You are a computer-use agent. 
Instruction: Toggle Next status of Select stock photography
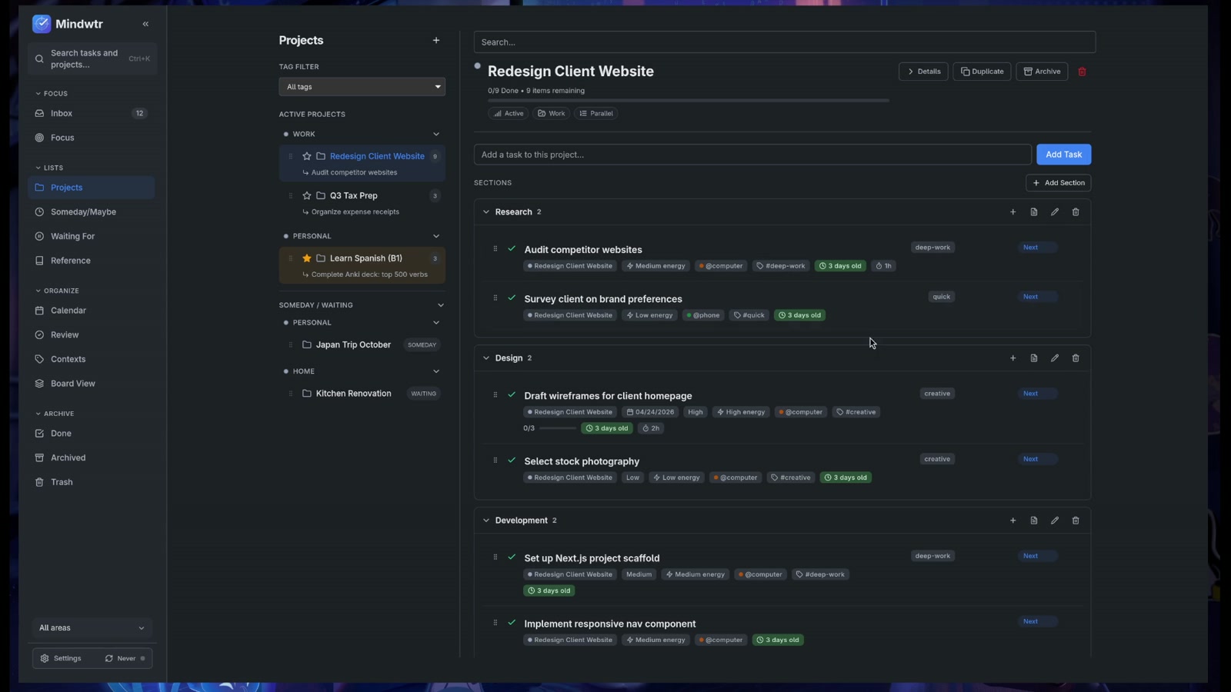1037,459
